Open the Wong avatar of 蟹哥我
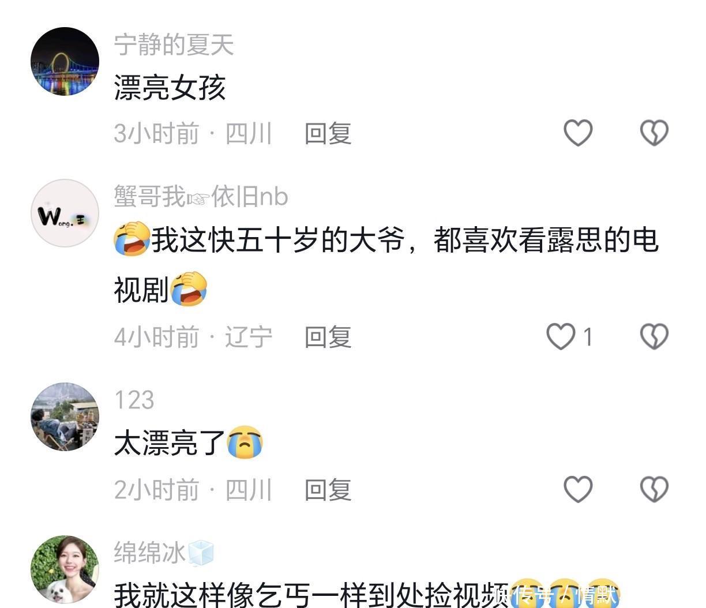 pyautogui.click(x=65, y=213)
